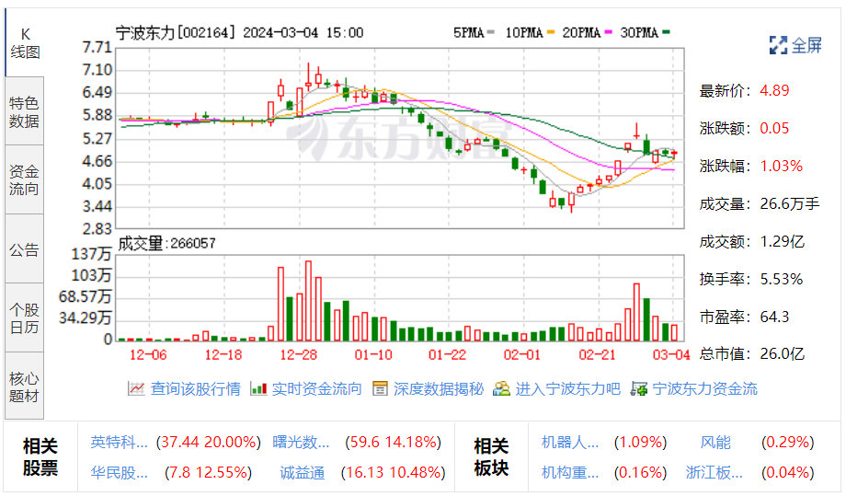846x496 pixels.
Task: Click the 诚益通 quote (16.13 10.48%)
Action: point(394,473)
